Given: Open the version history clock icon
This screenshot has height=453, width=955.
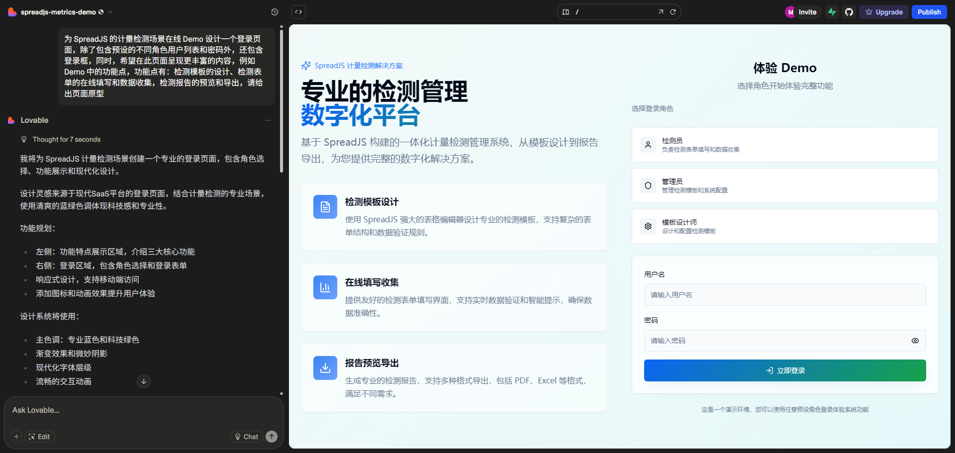Looking at the screenshot, I should tap(275, 12).
